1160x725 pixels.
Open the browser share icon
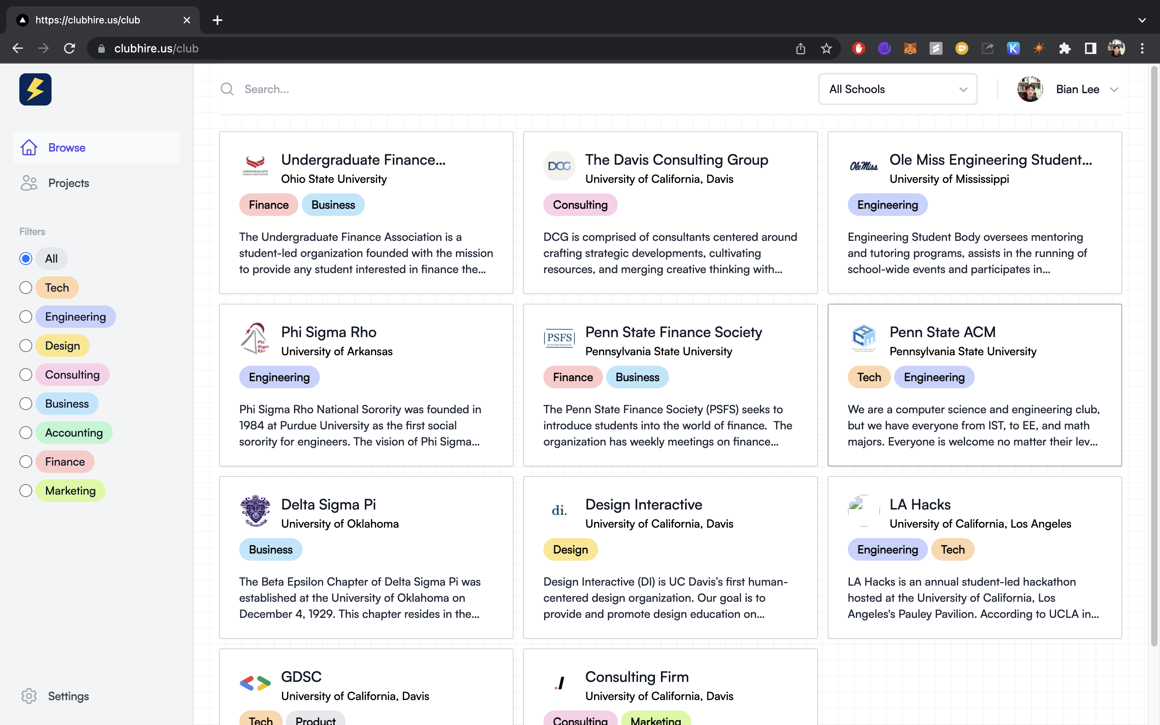(x=800, y=48)
